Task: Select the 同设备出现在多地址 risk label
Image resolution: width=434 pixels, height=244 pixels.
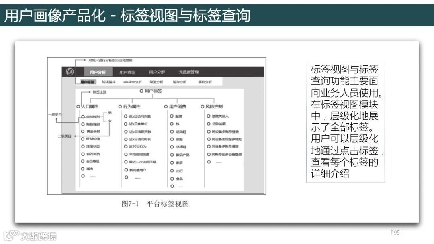Action: (224, 139)
